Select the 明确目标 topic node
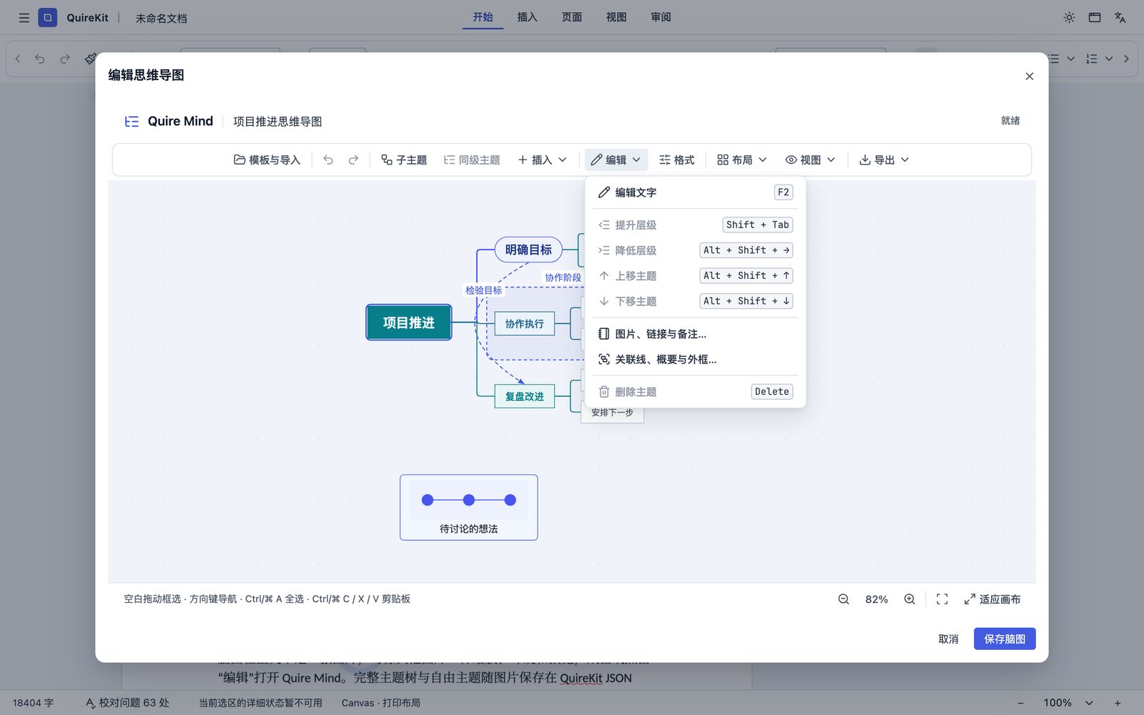The image size is (1144, 715). [528, 250]
